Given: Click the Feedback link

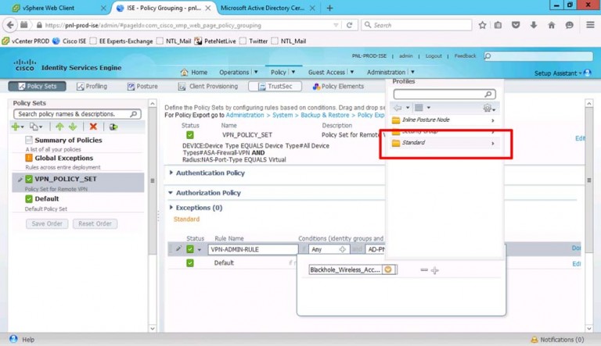Looking at the screenshot, I should click(x=465, y=56).
